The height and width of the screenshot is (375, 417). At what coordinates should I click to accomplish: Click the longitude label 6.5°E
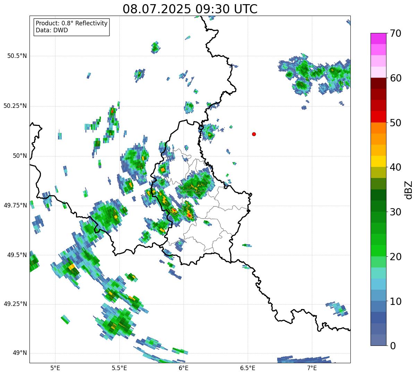point(248,368)
